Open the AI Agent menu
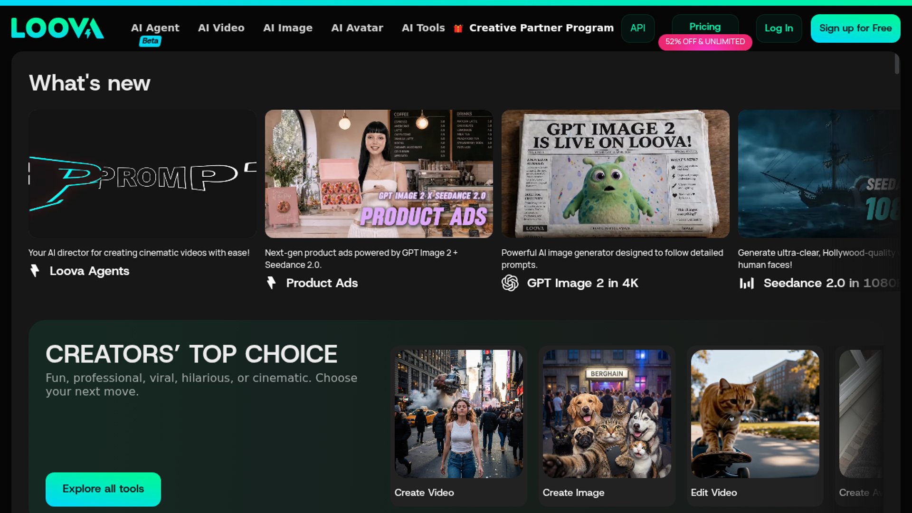This screenshot has width=912, height=513. 155,28
